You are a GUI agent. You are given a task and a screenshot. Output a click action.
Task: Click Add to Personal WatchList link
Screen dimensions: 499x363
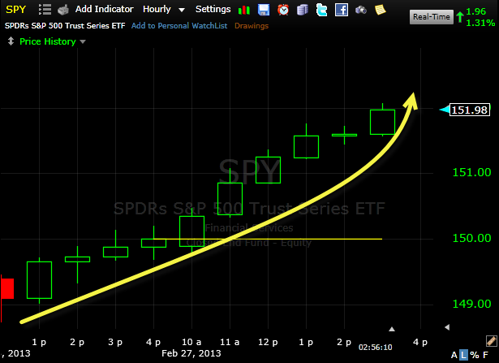[x=179, y=26]
